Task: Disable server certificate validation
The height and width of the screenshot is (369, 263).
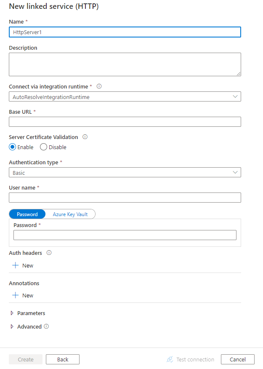Action: [43, 147]
